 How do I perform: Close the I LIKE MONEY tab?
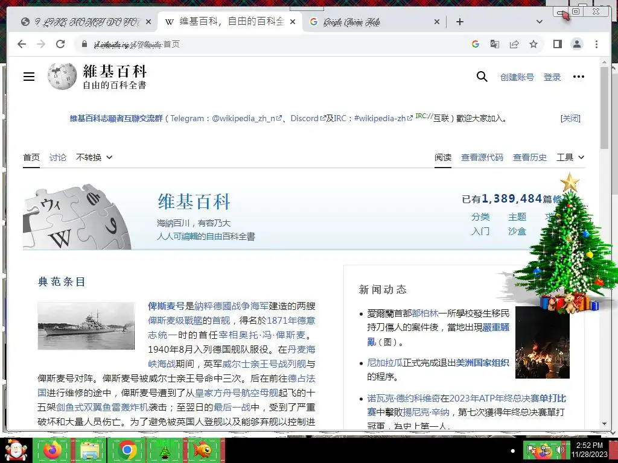coord(148,22)
